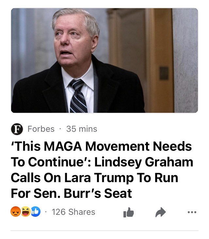Click headline line 'Calls On Lara Trump To Run'
This screenshot has width=209, height=239.
tap(94, 178)
